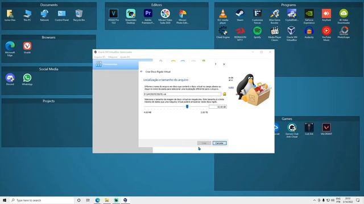Screen dimensions: 364x204
Task: Open the Wise Game Booster icon
Action: click(x=274, y=16)
